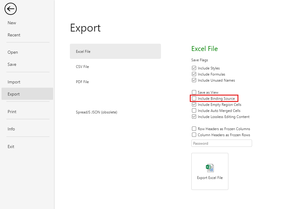Select Excel File export type
Viewport: 297px width, 209px height.
115,51
